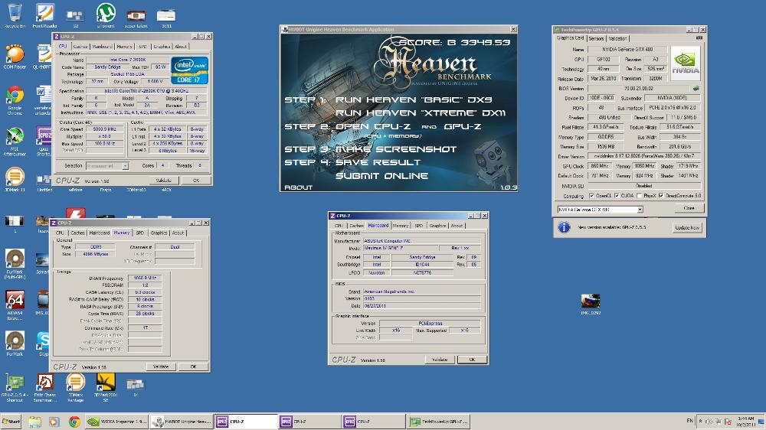Screen dimensions: 766x430
Task: Click Validate in the top-left CPU-Z window
Action: coord(163,180)
